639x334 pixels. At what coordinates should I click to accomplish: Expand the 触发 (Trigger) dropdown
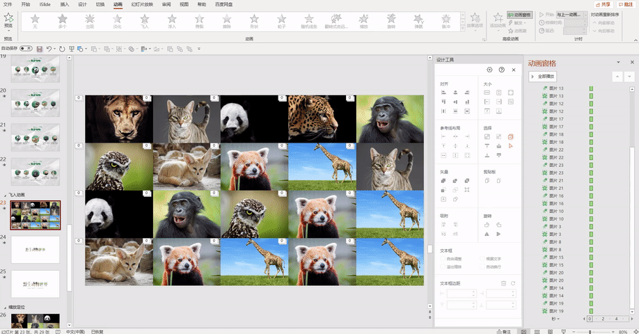pyautogui.click(x=519, y=22)
